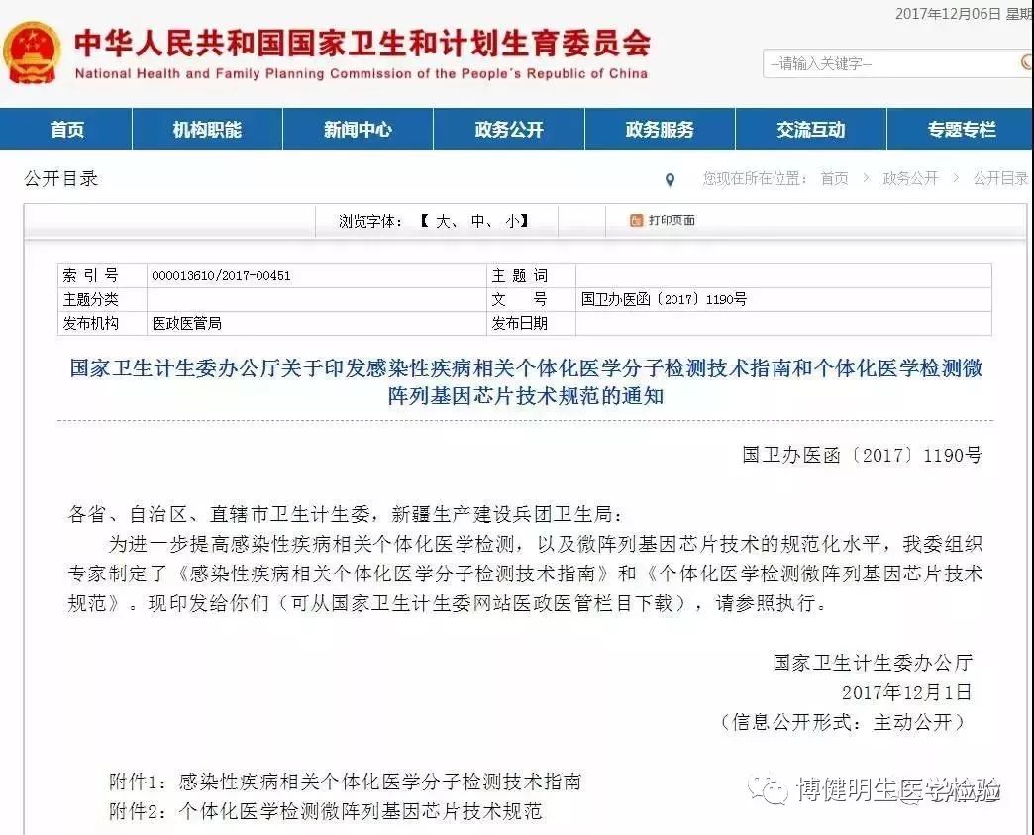This screenshot has width=1034, height=835.
Task: Select 政务公开 in the main navigation bar
Action: [x=509, y=130]
